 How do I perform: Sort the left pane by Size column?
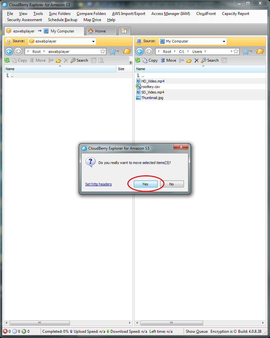124,69
